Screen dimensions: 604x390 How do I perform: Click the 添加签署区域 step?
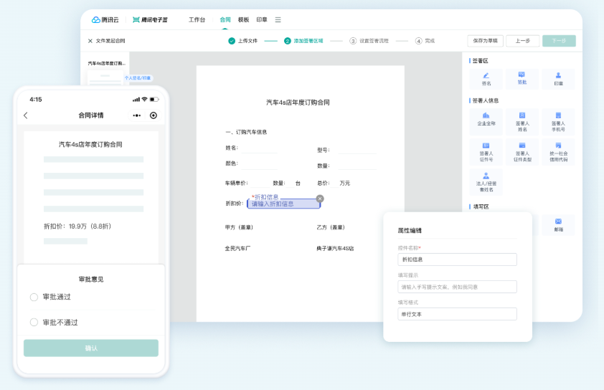point(303,41)
